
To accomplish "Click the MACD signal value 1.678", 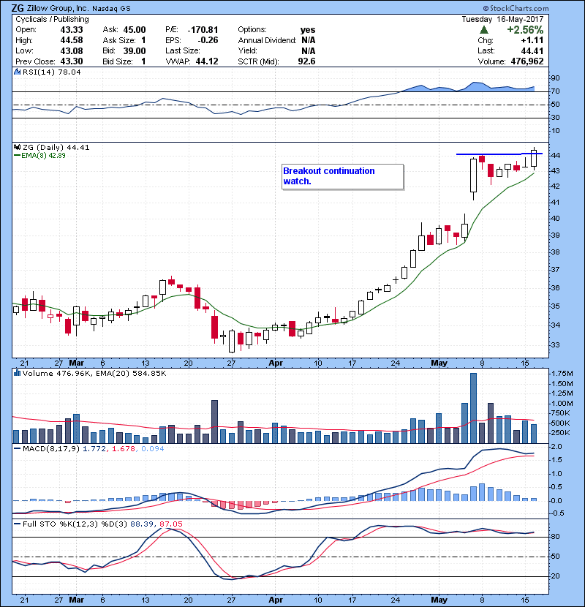I will click(124, 449).
